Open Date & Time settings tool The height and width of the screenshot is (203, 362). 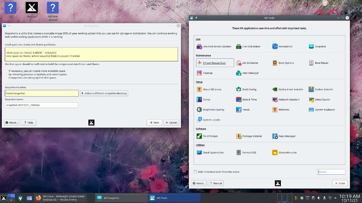point(246,100)
